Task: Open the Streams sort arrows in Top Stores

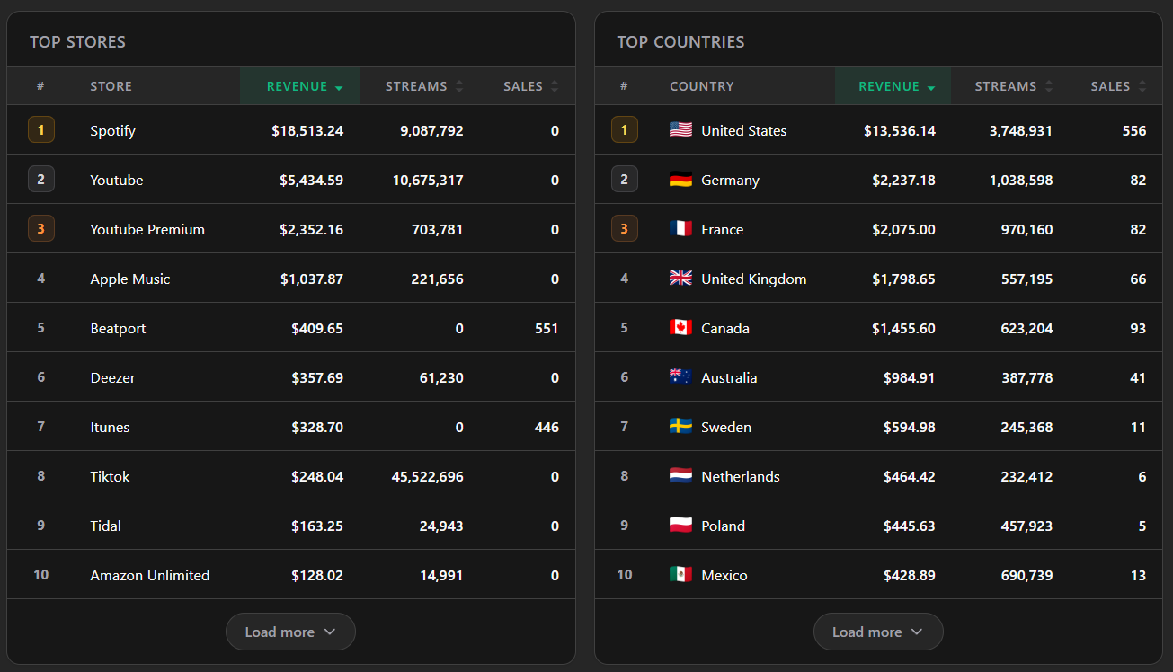Action: click(x=422, y=85)
